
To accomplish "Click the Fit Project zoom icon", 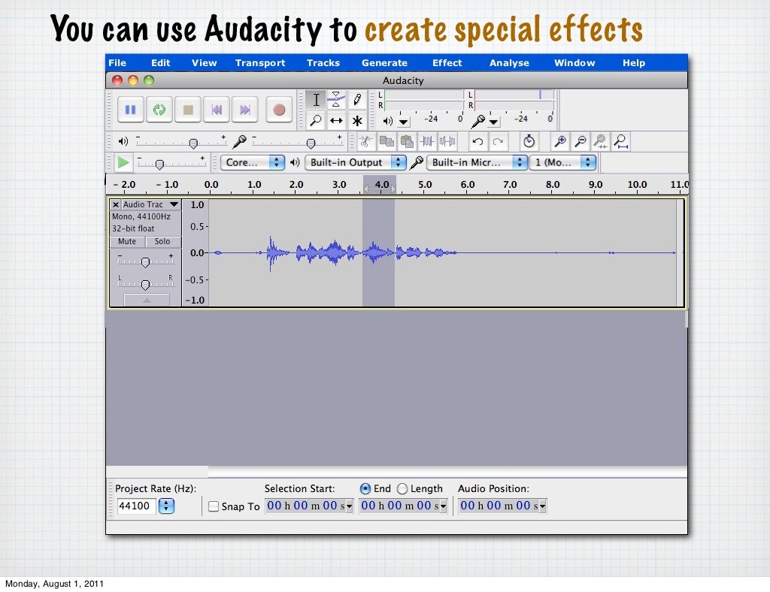I will click(x=621, y=142).
